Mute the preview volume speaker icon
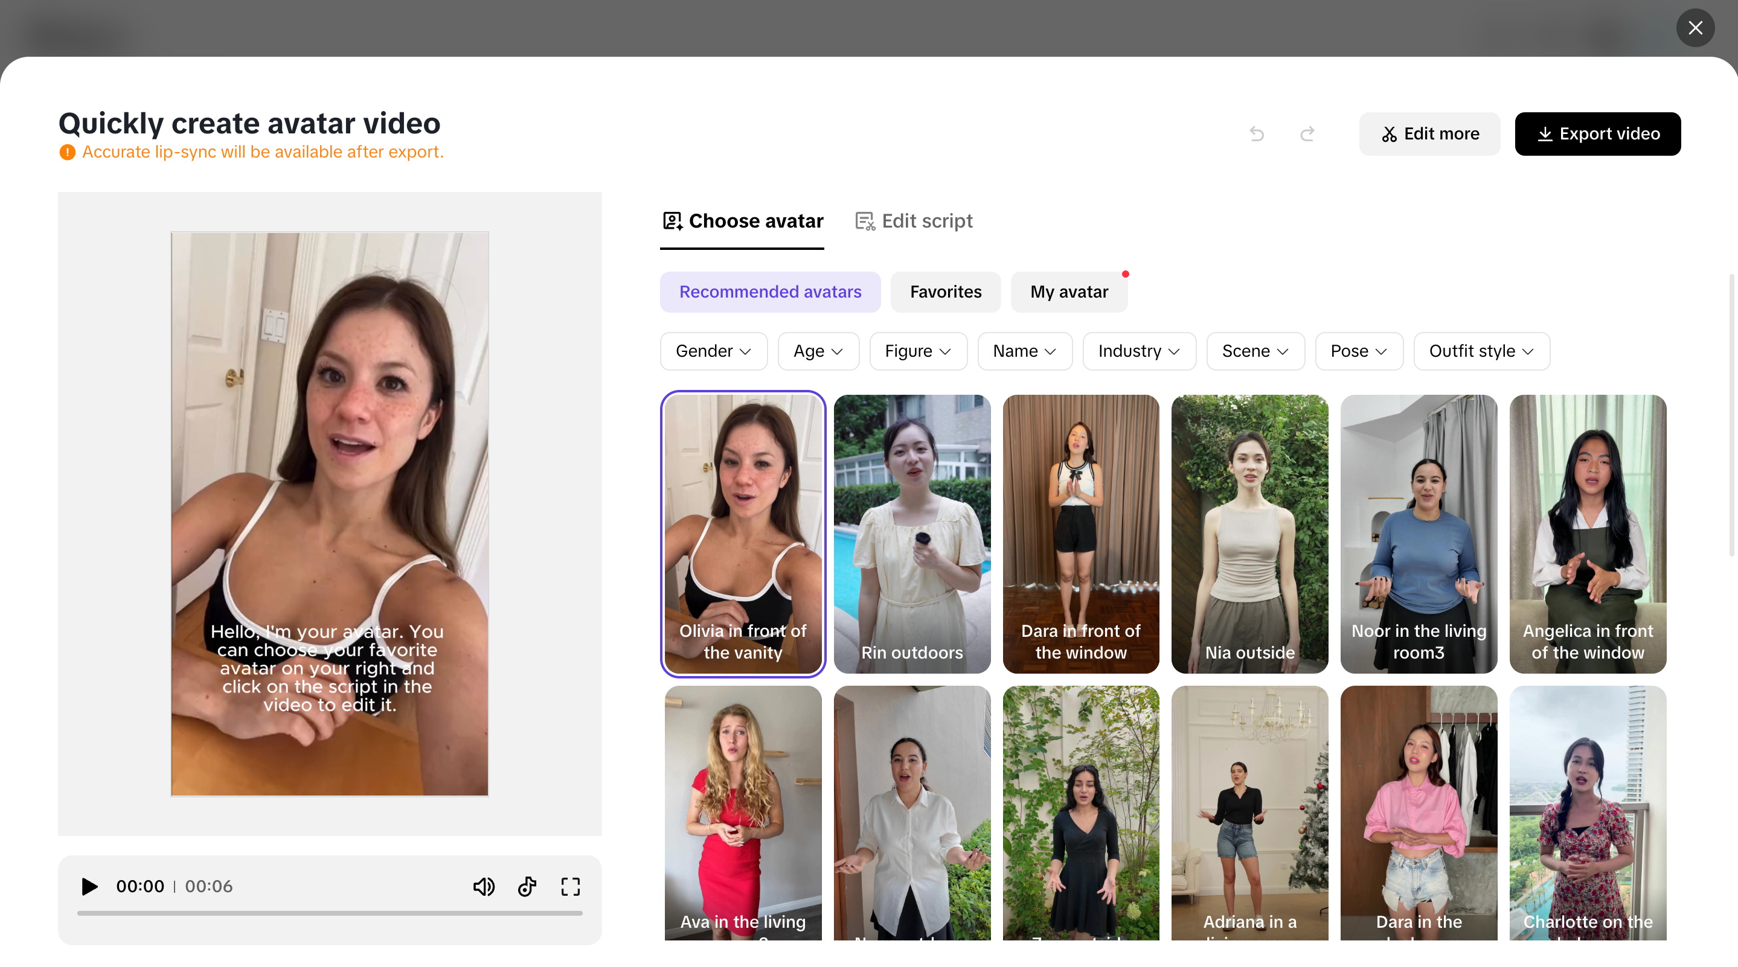The height and width of the screenshot is (967, 1738). (483, 886)
